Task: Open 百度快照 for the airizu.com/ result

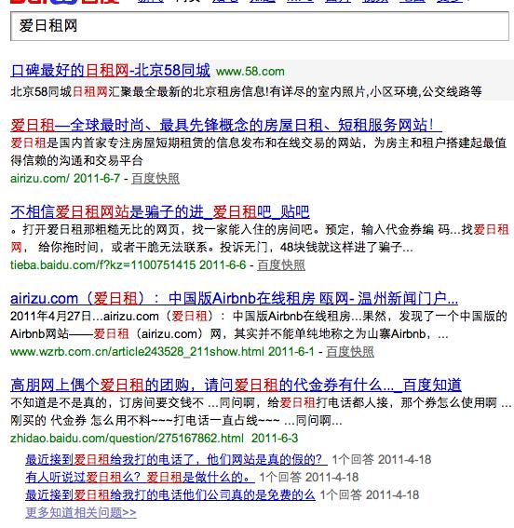Action: click(x=156, y=179)
